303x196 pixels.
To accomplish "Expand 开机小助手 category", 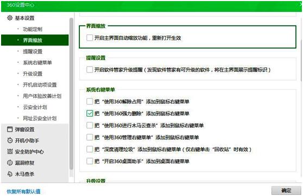I will [x=27, y=140].
